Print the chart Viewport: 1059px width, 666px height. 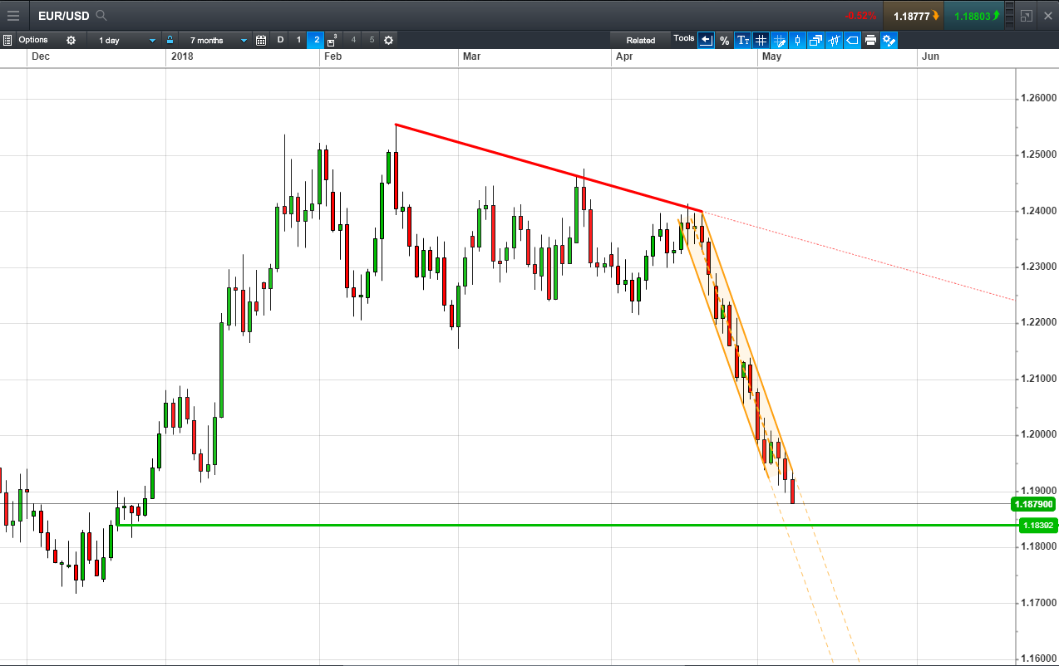[x=870, y=40]
